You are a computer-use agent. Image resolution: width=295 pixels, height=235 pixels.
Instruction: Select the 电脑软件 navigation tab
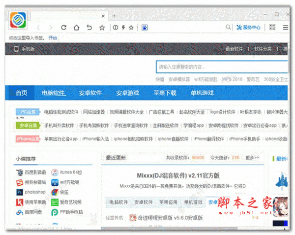(54, 93)
